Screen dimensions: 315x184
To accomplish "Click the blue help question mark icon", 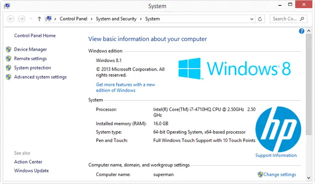I will tap(301, 31).
